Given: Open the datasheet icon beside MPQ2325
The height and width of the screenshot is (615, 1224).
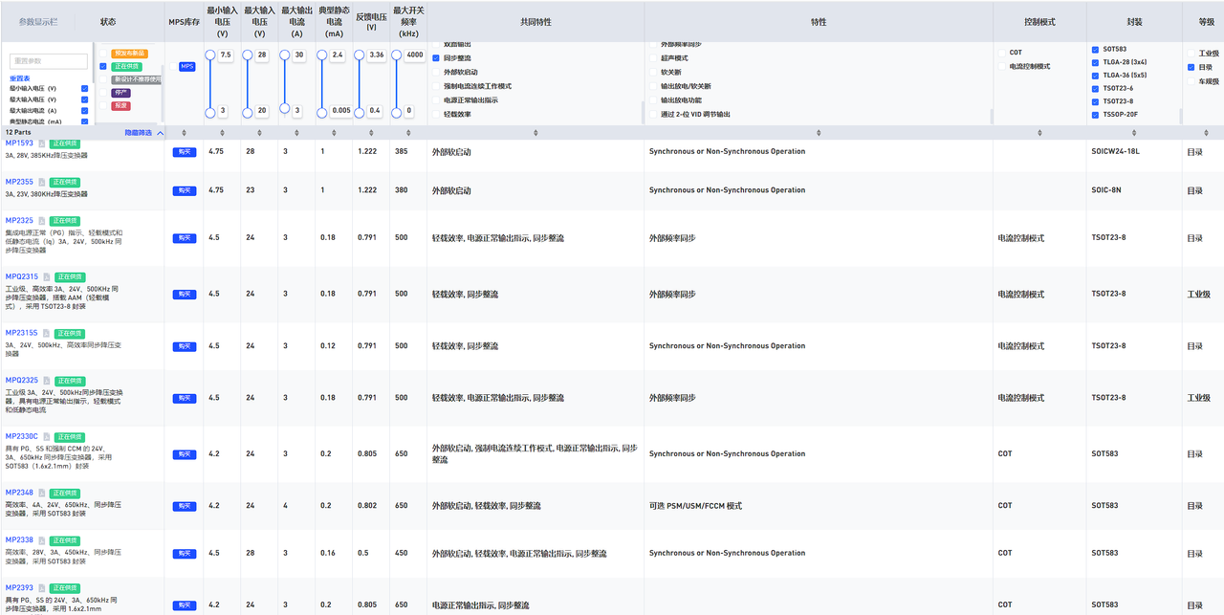Looking at the screenshot, I should click(47, 381).
